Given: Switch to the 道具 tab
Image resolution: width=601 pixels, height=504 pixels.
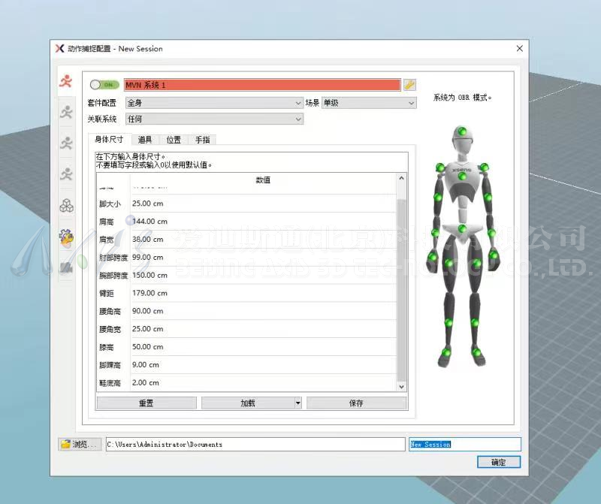Looking at the screenshot, I should (x=145, y=140).
